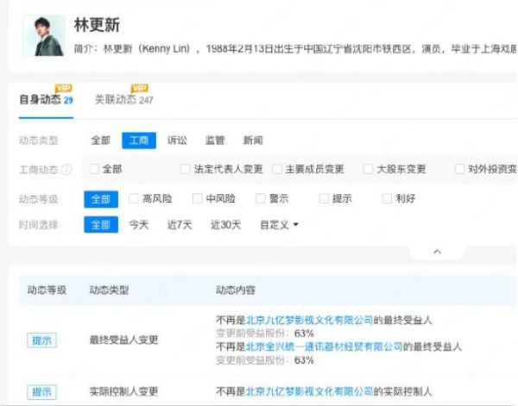
Task: Check the 大股东变更 checkbox
Action: pyautogui.click(x=368, y=169)
